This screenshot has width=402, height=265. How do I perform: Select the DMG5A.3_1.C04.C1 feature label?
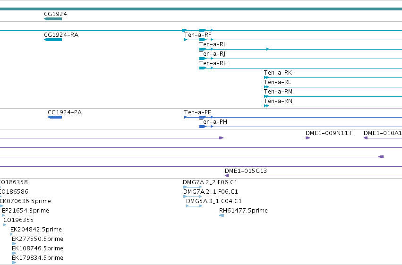click(x=214, y=201)
